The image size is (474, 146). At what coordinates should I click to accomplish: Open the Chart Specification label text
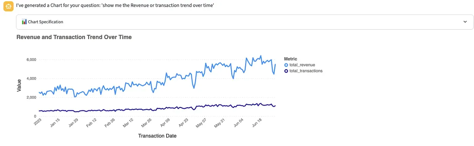point(45,22)
